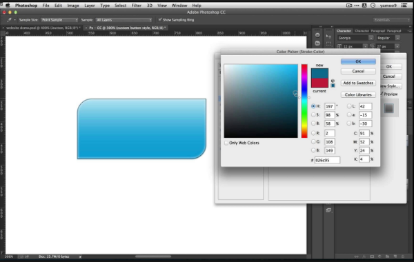Select the L lightness radio button
Viewport: 414px width, 262px height.
349,106
